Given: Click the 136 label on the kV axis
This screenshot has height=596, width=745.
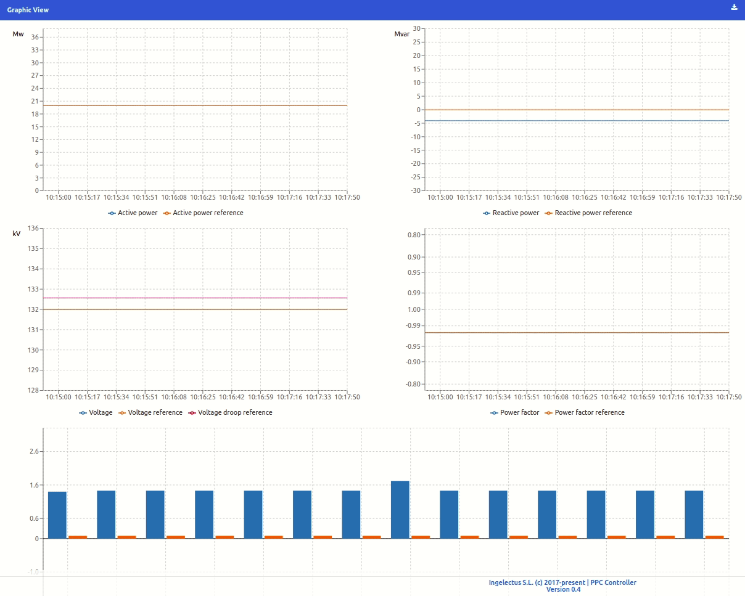Looking at the screenshot, I should [x=33, y=229].
